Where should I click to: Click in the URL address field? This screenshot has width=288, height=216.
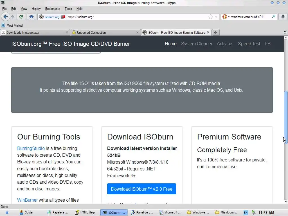click(137, 17)
